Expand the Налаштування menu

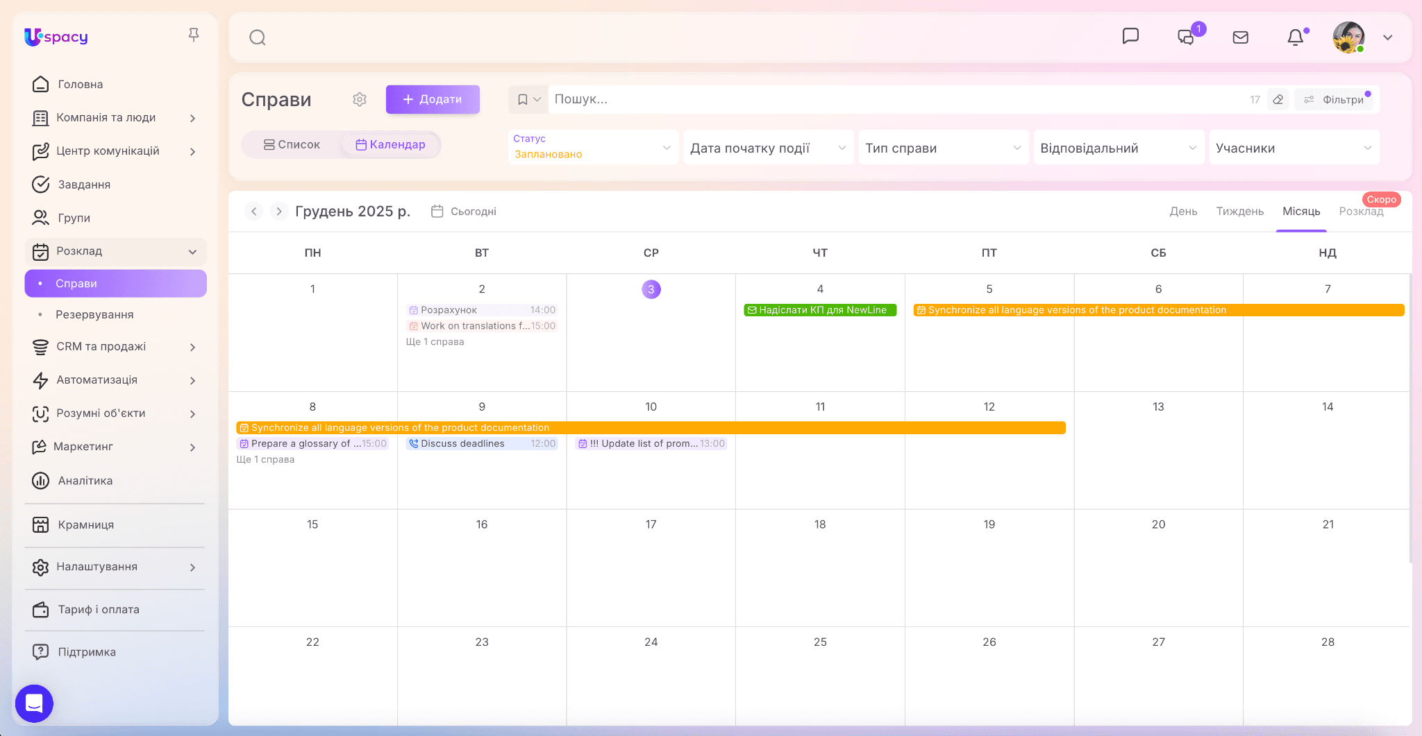pyautogui.click(x=115, y=567)
